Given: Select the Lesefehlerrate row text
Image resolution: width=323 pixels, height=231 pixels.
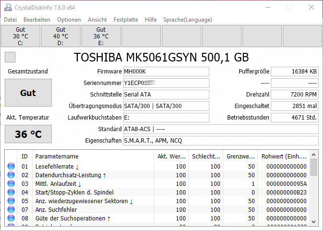Looking at the screenshot, I should [54, 166].
